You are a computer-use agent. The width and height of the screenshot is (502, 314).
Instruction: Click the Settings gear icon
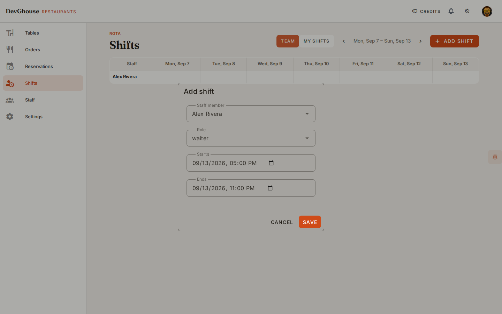[x=10, y=117]
